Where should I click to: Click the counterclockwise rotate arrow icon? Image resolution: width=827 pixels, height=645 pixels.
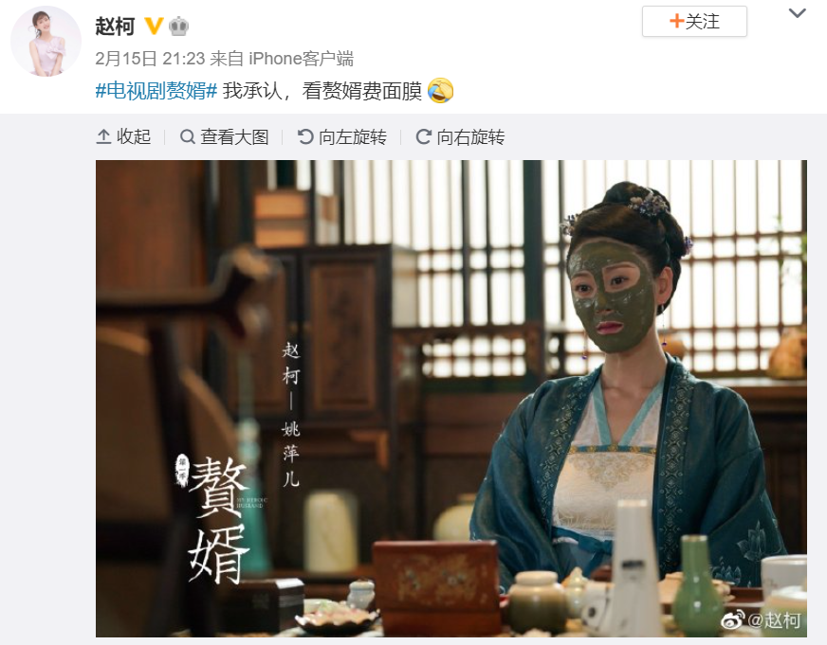coord(305,137)
